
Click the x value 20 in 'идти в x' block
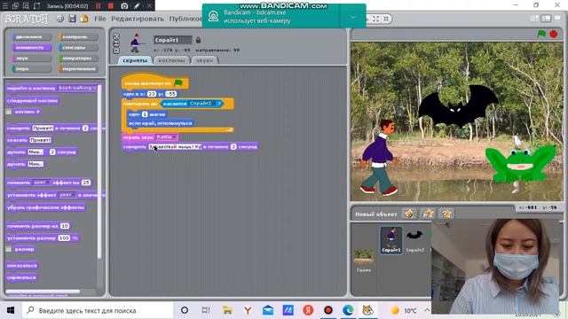[x=152, y=94]
